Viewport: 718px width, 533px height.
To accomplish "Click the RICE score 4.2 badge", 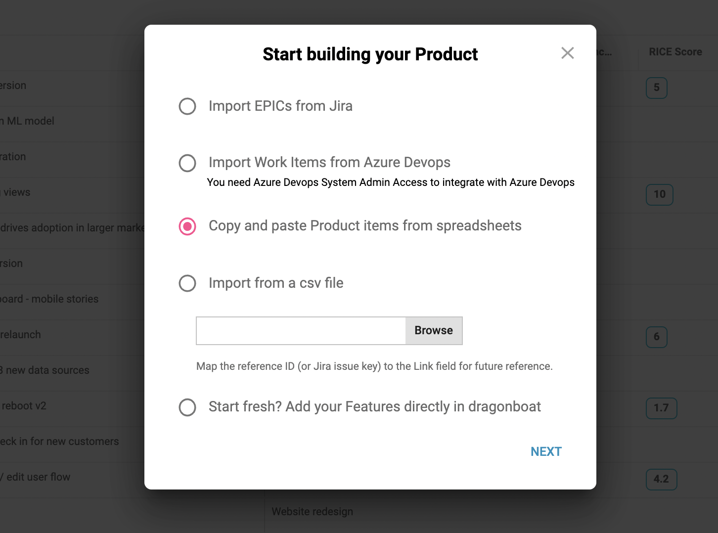I will (x=661, y=479).
